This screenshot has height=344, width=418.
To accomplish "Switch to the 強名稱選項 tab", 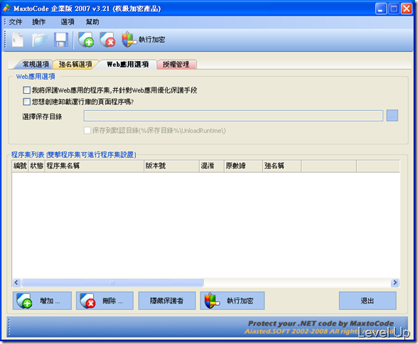I will [75, 65].
